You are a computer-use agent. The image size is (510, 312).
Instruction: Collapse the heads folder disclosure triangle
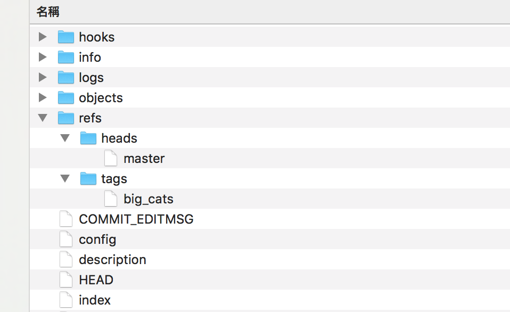(x=64, y=138)
